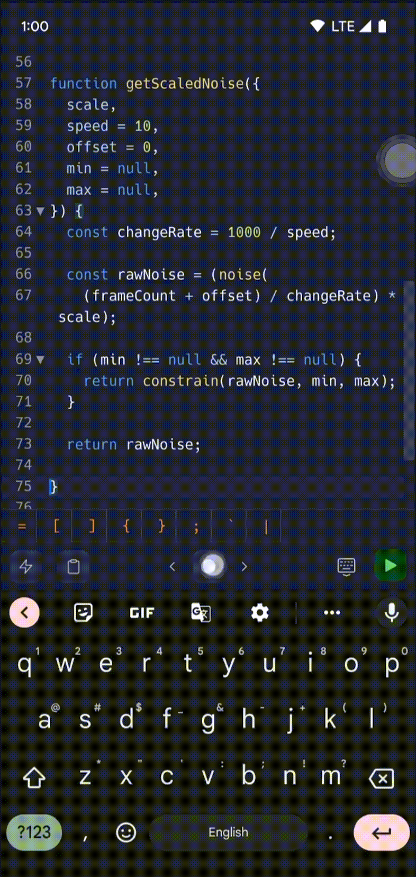Insert opening curly brace from the shortcut bar
Viewport: 416px width, 877px height.
pos(126,526)
